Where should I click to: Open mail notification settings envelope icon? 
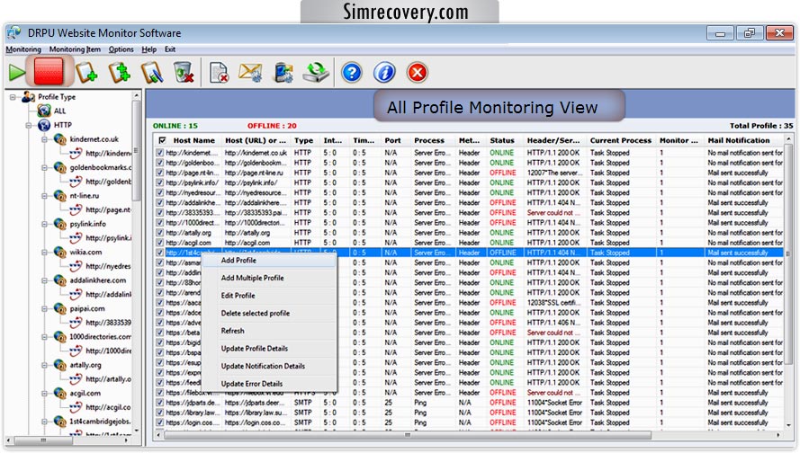250,73
